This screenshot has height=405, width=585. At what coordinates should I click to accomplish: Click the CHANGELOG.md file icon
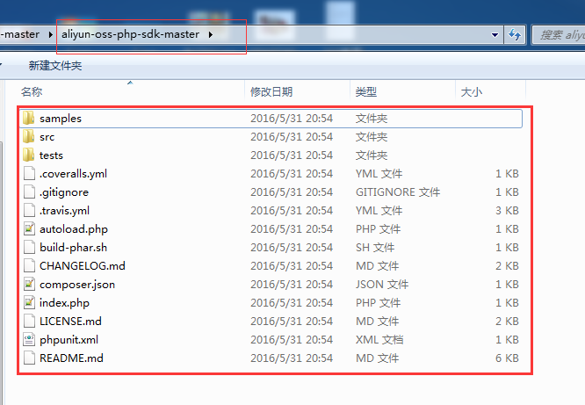29,266
